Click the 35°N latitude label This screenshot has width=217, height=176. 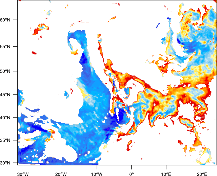pyautogui.click(x=5, y=140)
